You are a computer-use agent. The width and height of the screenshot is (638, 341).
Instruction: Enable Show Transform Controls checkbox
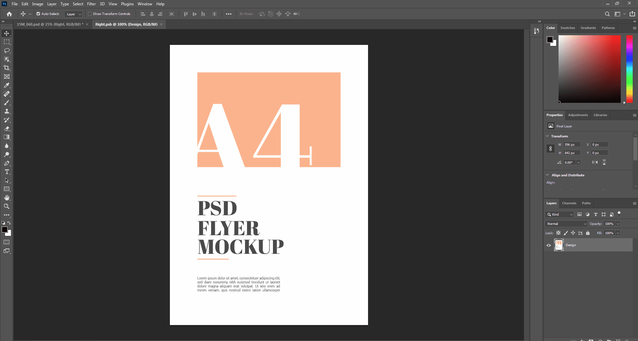90,14
